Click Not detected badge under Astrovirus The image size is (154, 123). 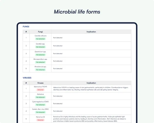(40, 97)
